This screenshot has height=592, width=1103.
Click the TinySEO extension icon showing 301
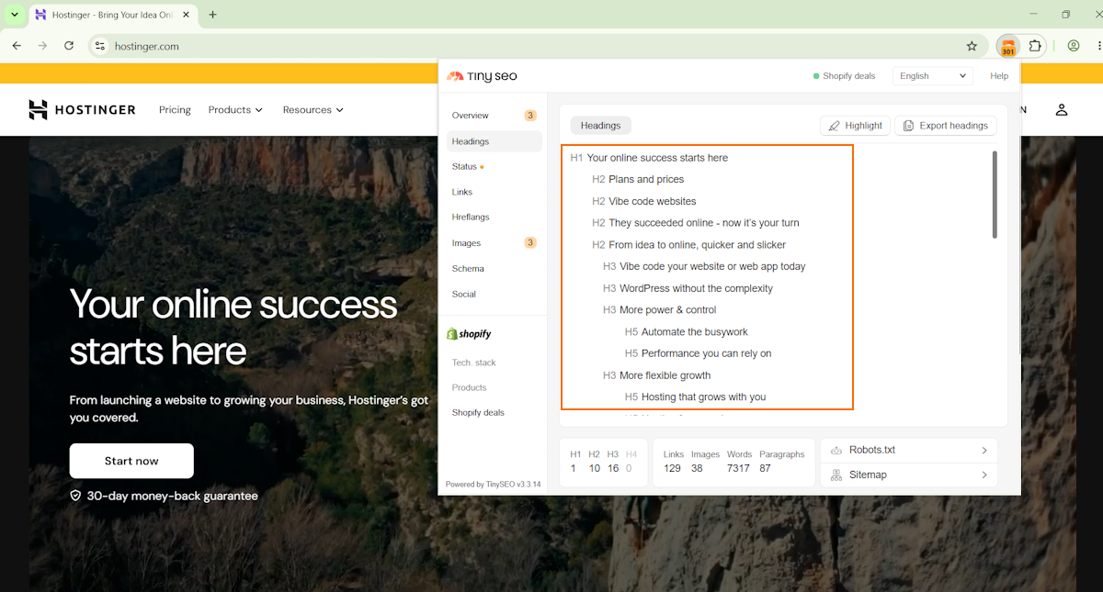[1008, 46]
